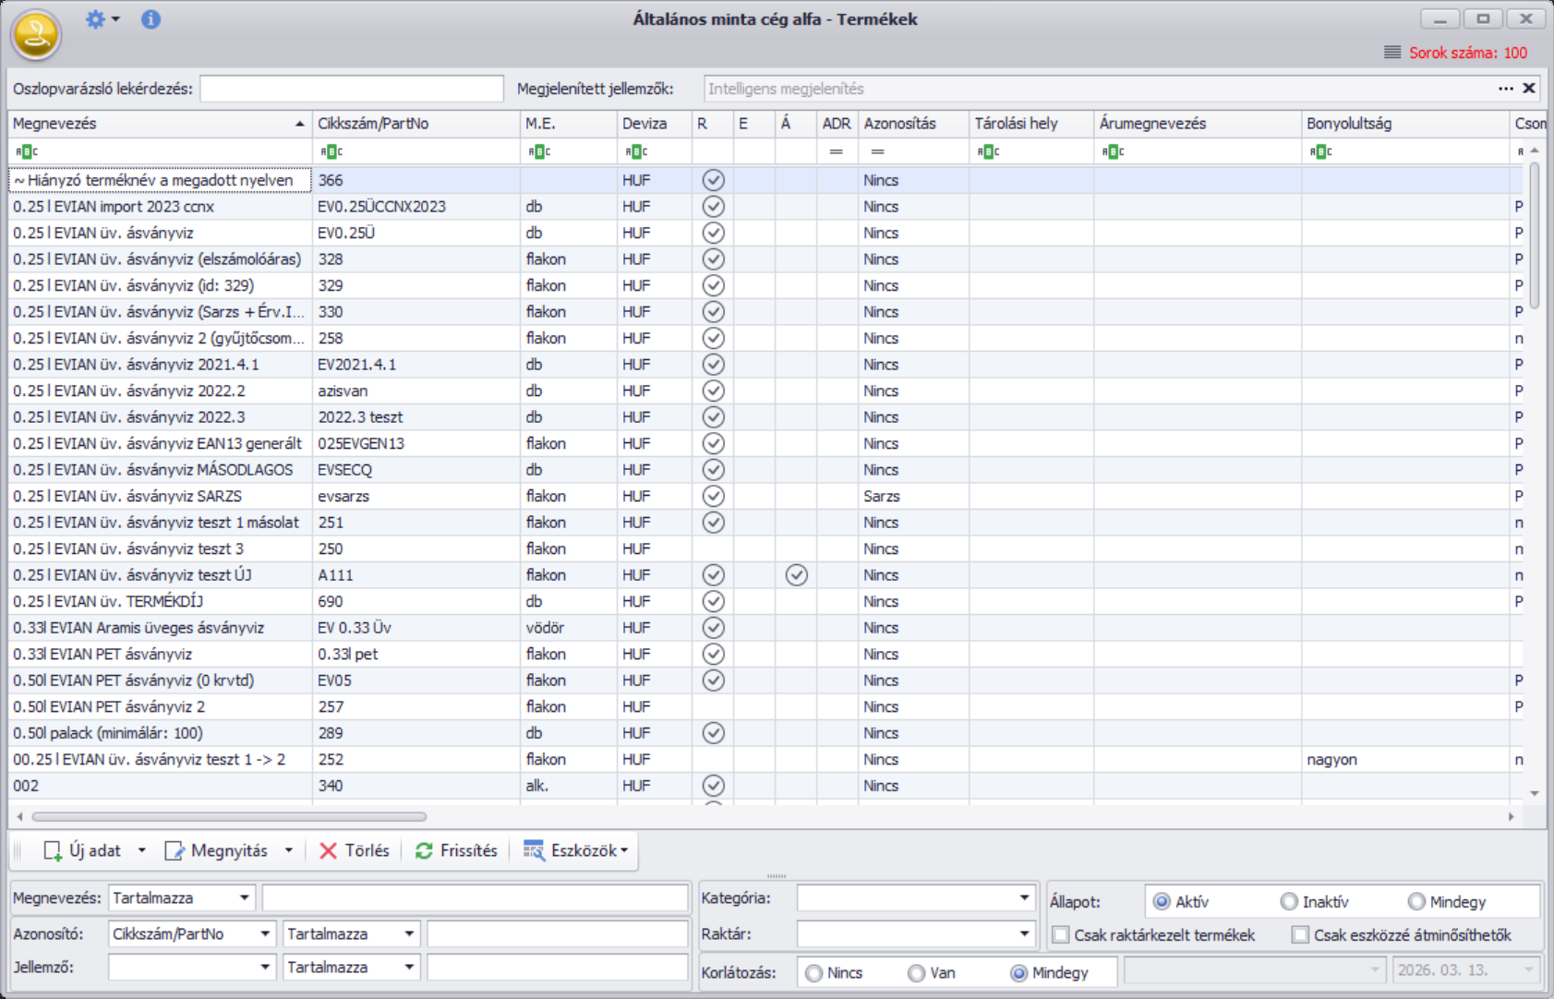Click the Törlés red X button
1554x999 pixels.
click(355, 850)
